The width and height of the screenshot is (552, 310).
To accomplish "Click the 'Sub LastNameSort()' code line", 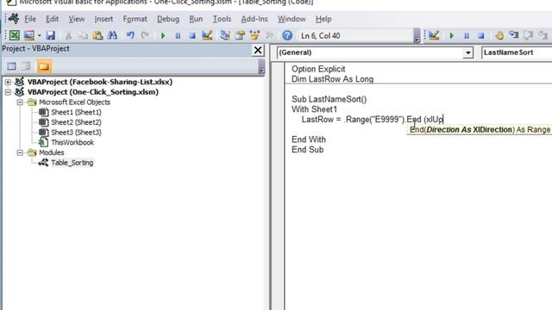I will (x=329, y=99).
